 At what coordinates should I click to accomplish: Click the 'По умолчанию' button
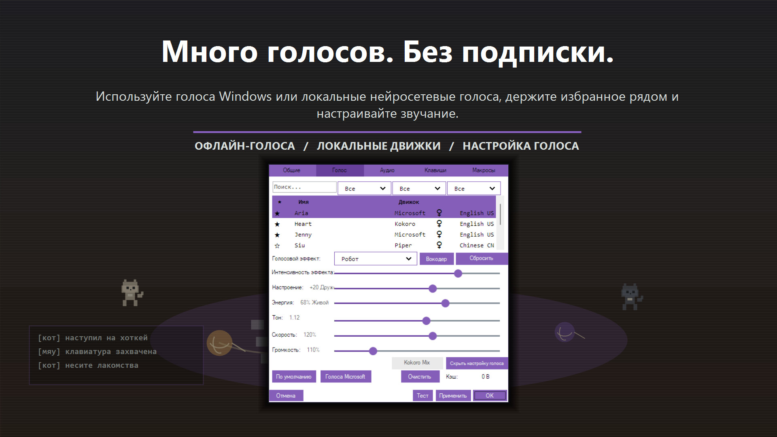coord(294,377)
